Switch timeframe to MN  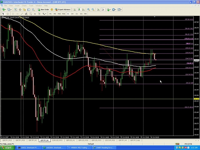(85, 14)
